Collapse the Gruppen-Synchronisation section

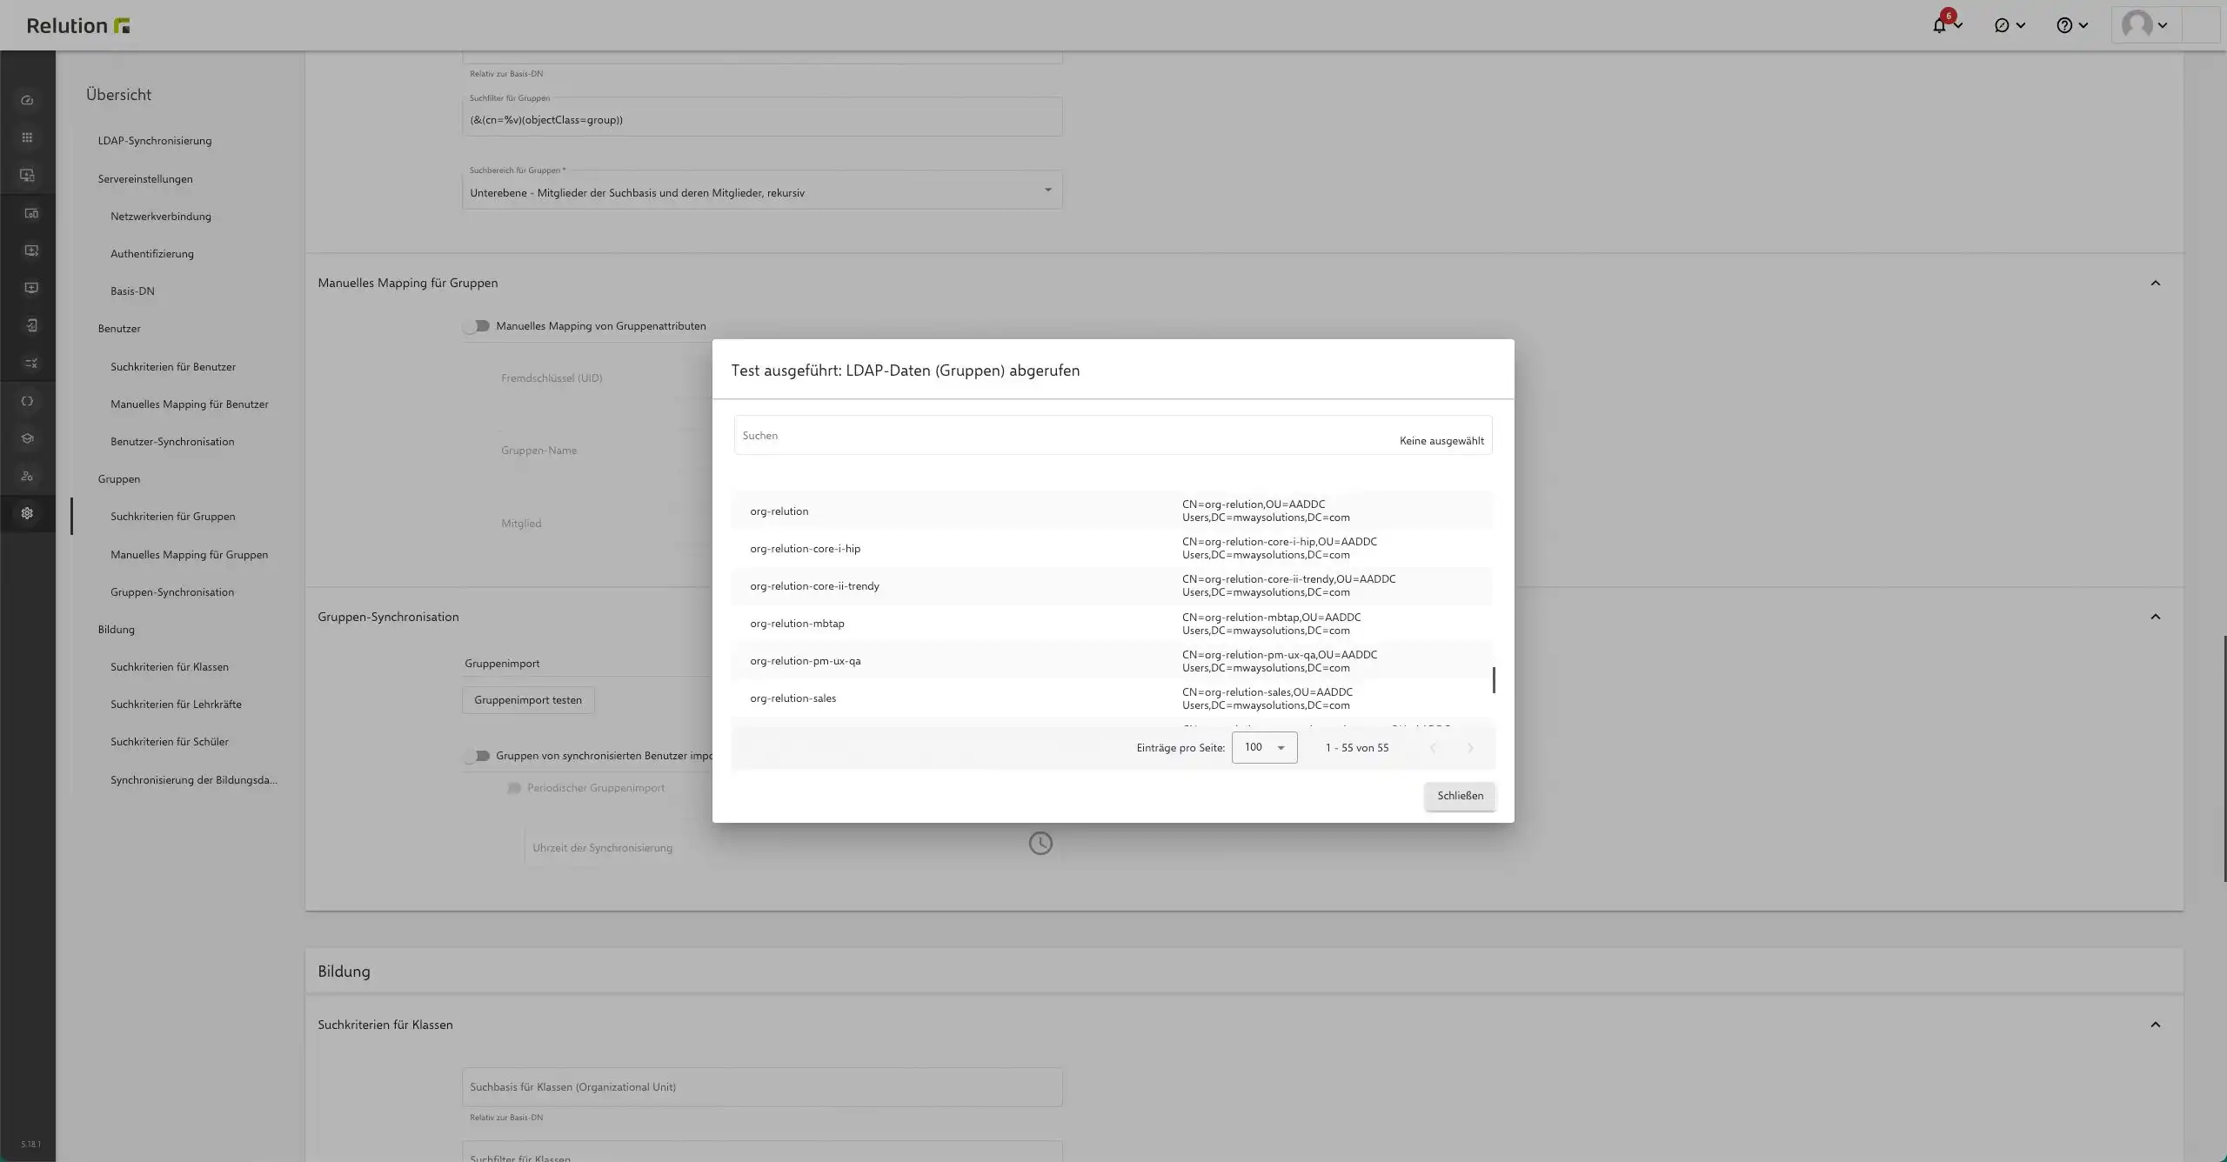pos(2155,617)
